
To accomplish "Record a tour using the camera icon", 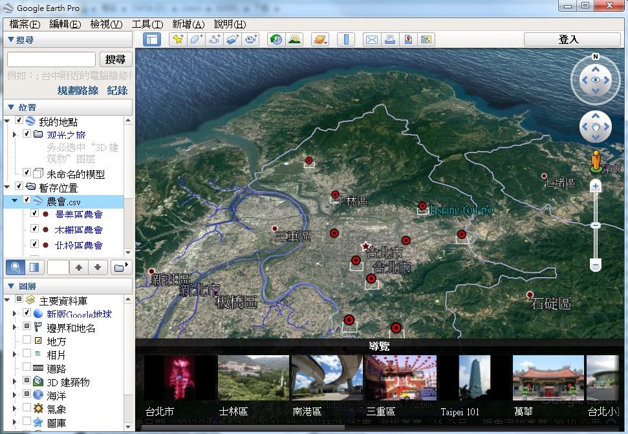I will [252, 39].
